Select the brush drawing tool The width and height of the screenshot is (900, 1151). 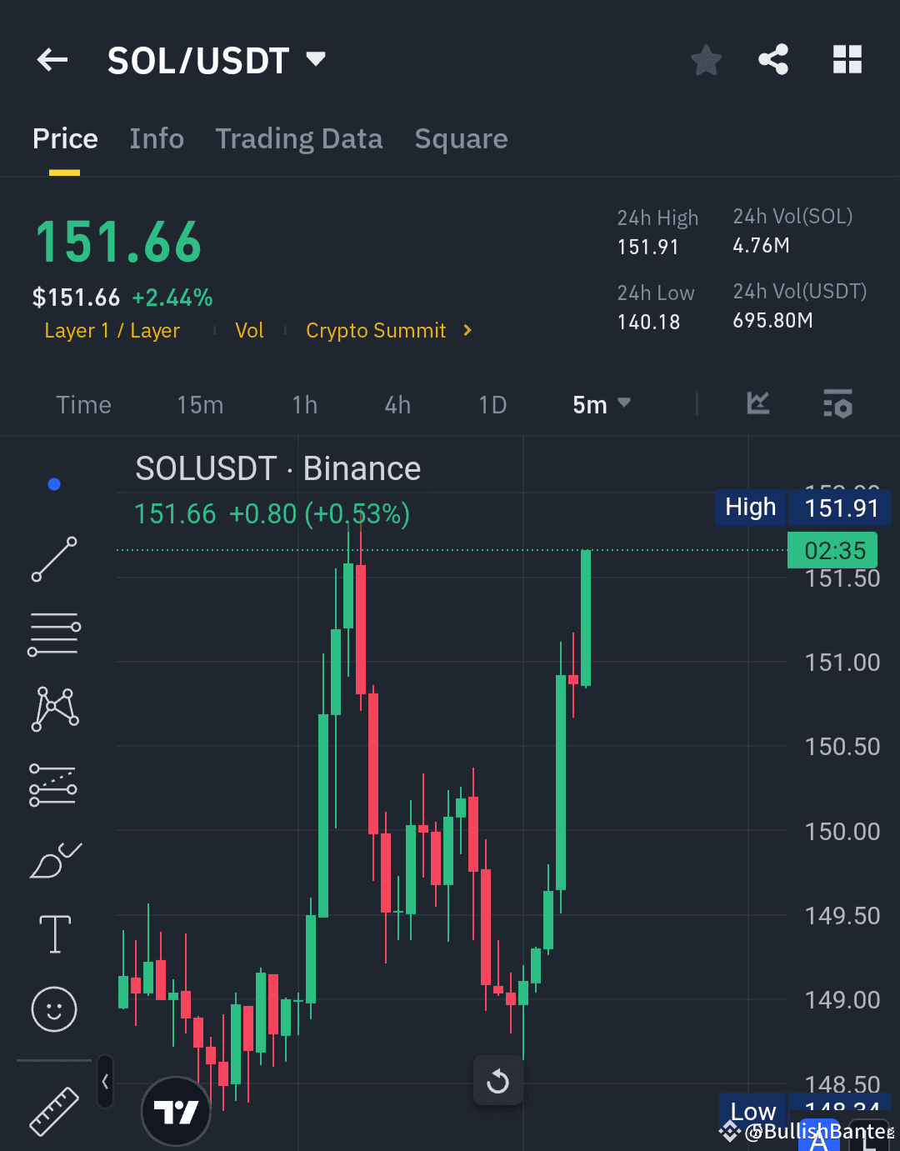(53, 860)
